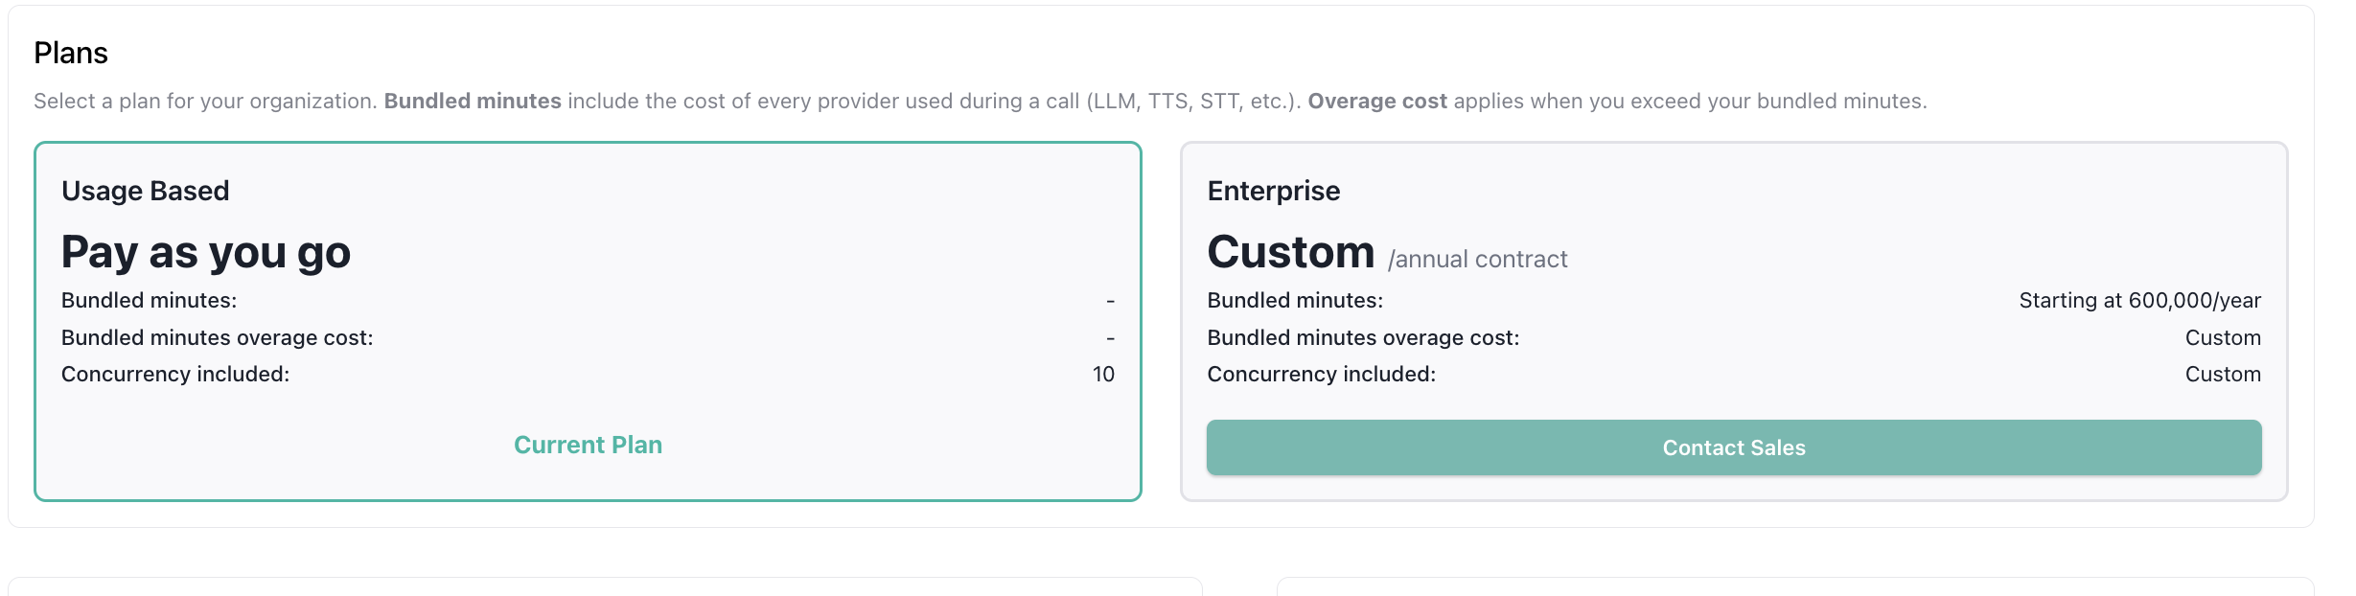The image size is (2356, 596).
Task: Click Enterprise's Custom concurrency value
Action: coord(2222,375)
